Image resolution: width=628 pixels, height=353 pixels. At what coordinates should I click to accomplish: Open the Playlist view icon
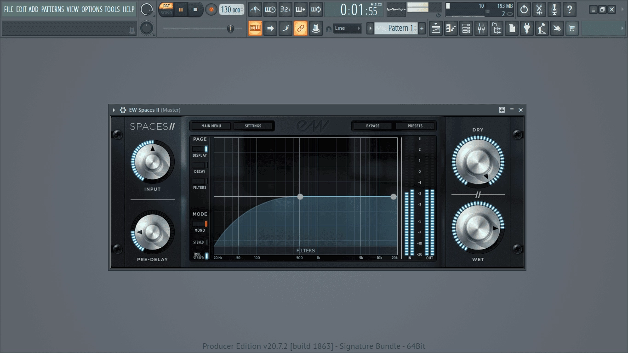(436, 28)
